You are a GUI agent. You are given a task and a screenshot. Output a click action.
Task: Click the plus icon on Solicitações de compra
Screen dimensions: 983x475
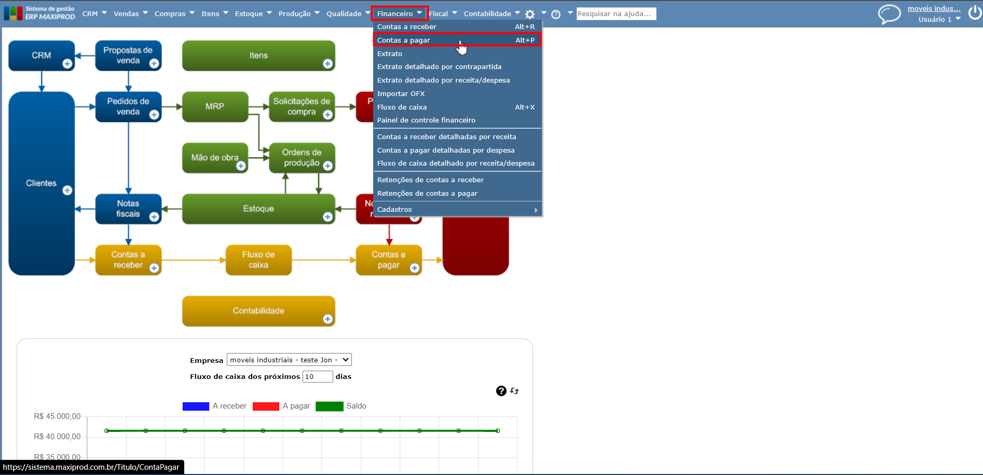coord(327,115)
